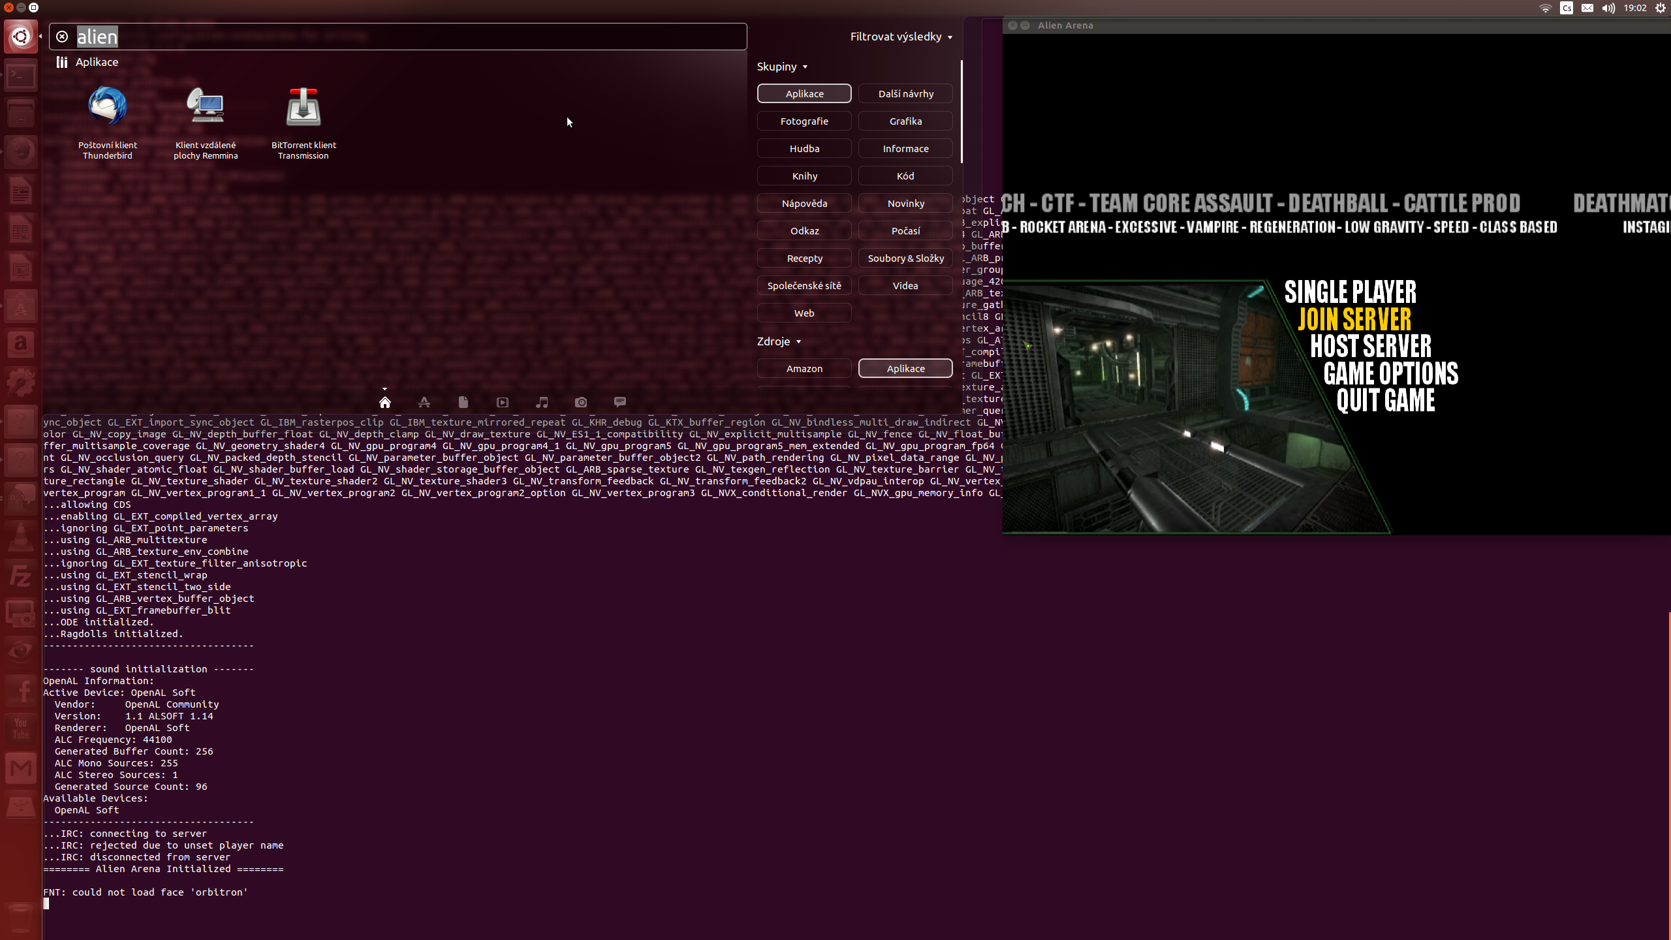Switch to the Home lens
Screen dimensions: 1671x940
(x=385, y=402)
